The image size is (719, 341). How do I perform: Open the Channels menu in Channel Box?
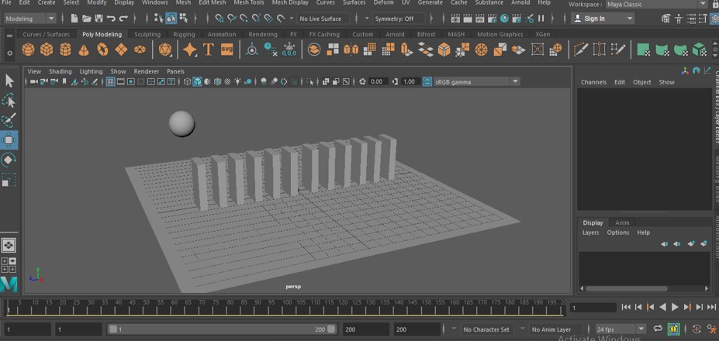tap(593, 82)
